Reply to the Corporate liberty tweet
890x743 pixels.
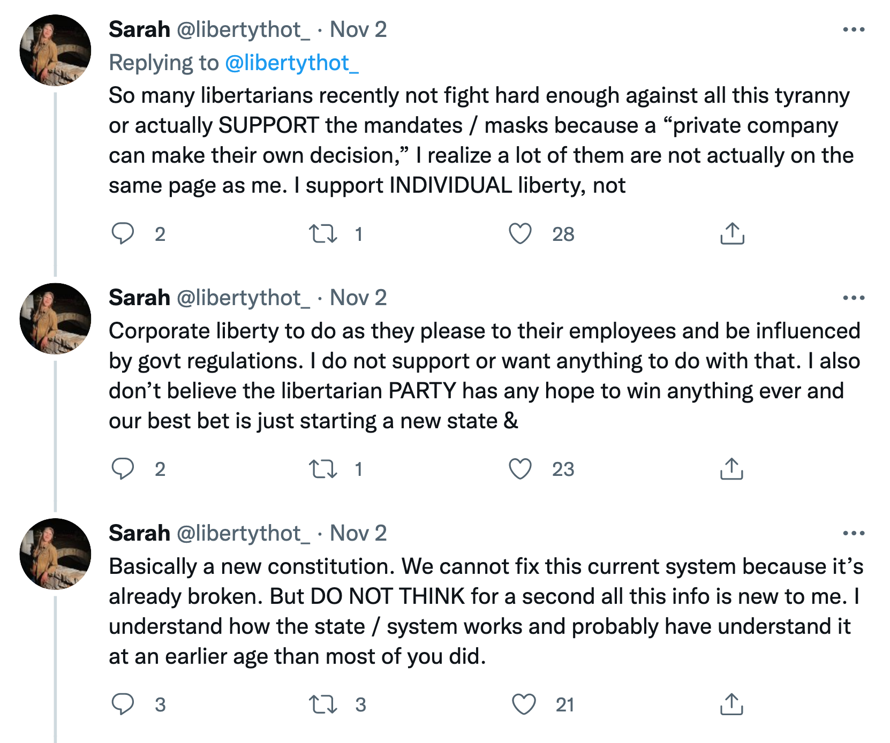tap(123, 469)
